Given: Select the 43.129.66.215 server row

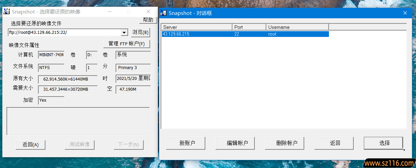Looking at the screenshot, I should tap(245, 34).
